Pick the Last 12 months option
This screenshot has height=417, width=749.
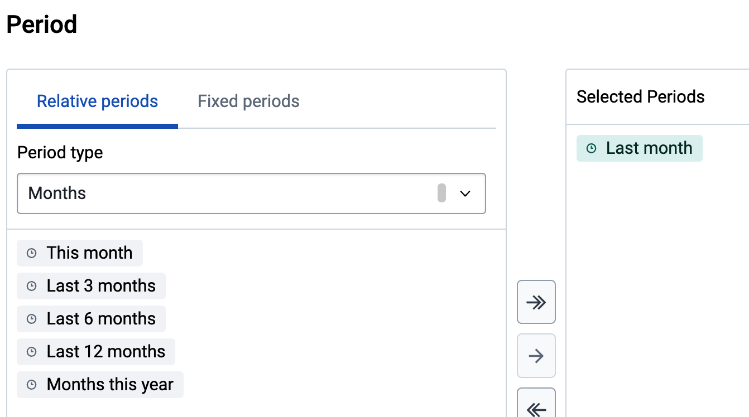tap(96, 352)
